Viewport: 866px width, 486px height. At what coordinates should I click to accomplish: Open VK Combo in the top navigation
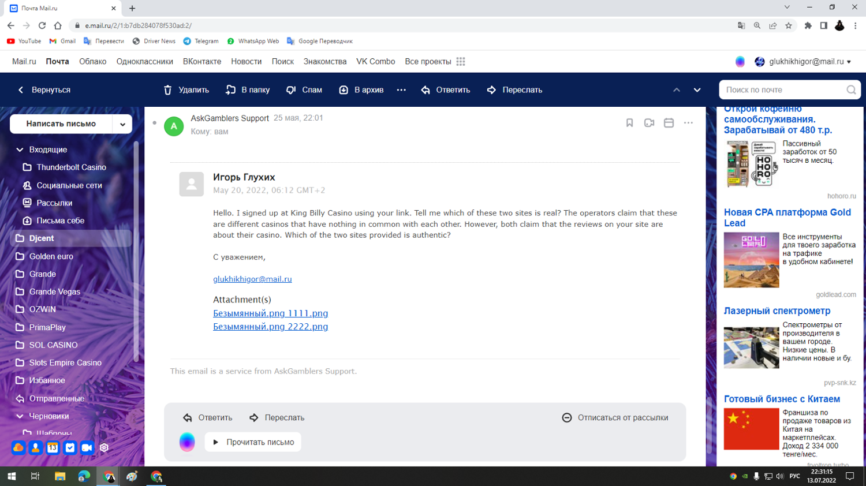point(376,62)
